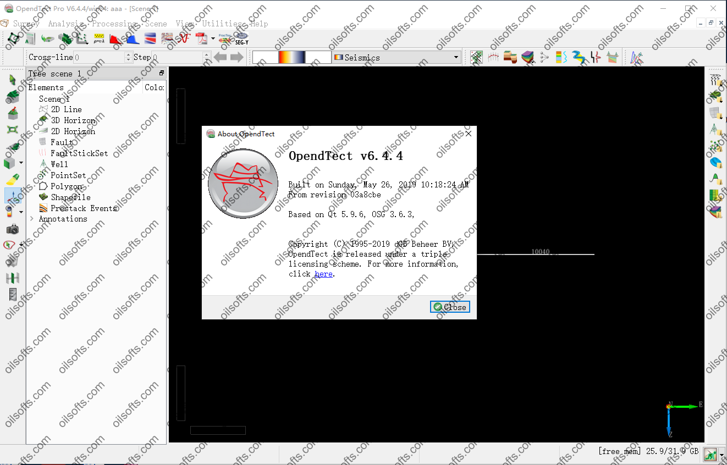
Task: Increase the Cross-line spinner value
Action: (129, 54)
